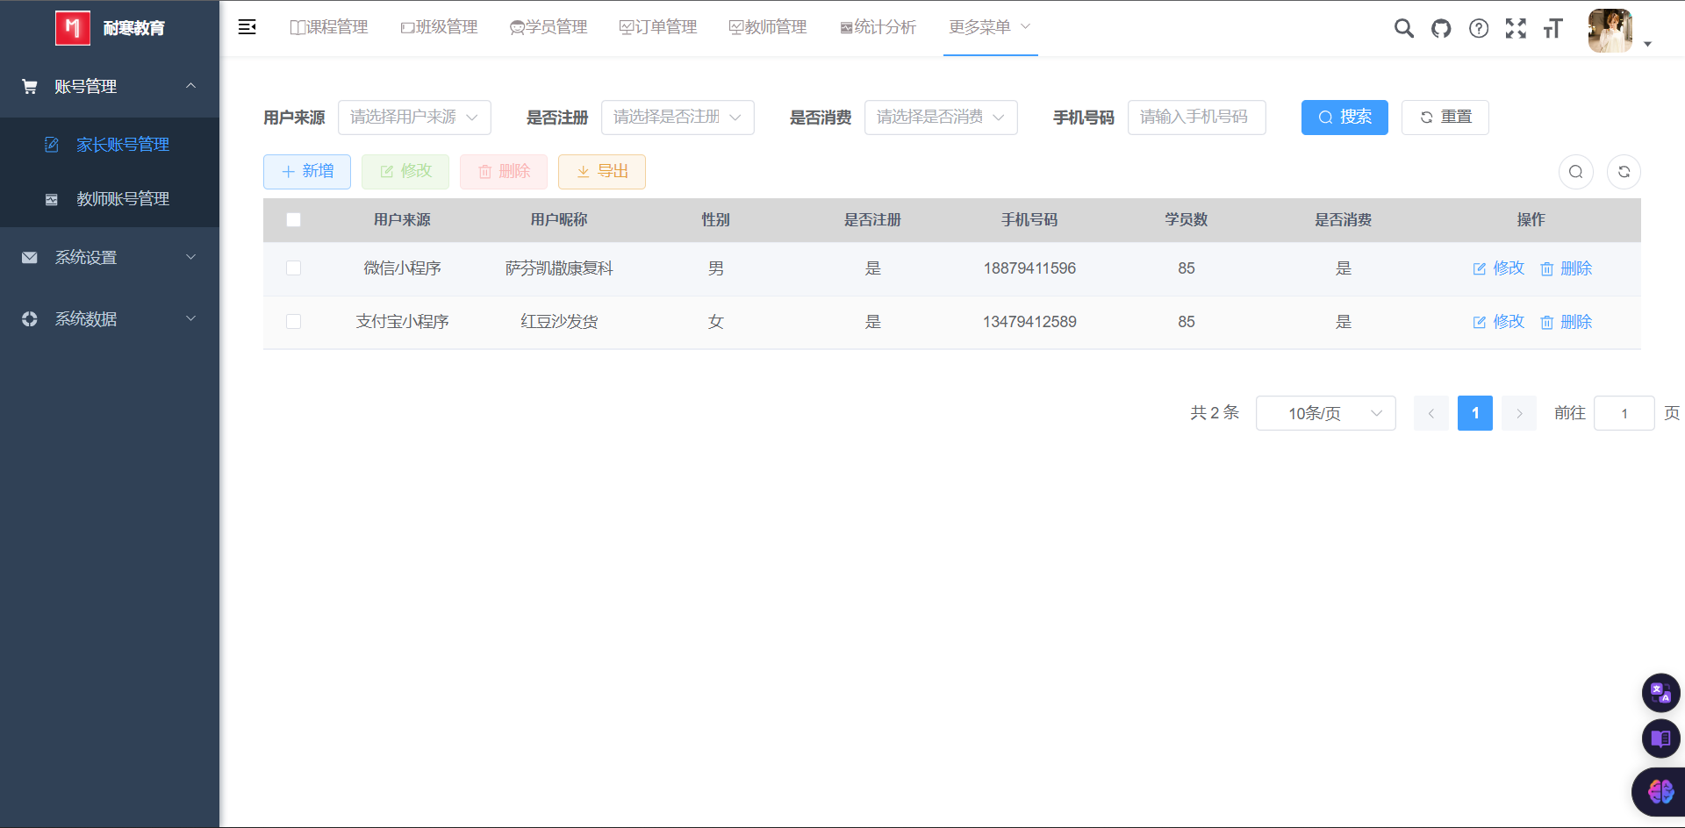Click the 导出 button
The height and width of the screenshot is (828, 1685).
[x=602, y=172]
